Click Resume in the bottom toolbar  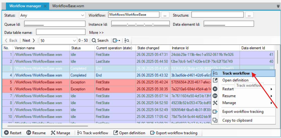point(36,133)
